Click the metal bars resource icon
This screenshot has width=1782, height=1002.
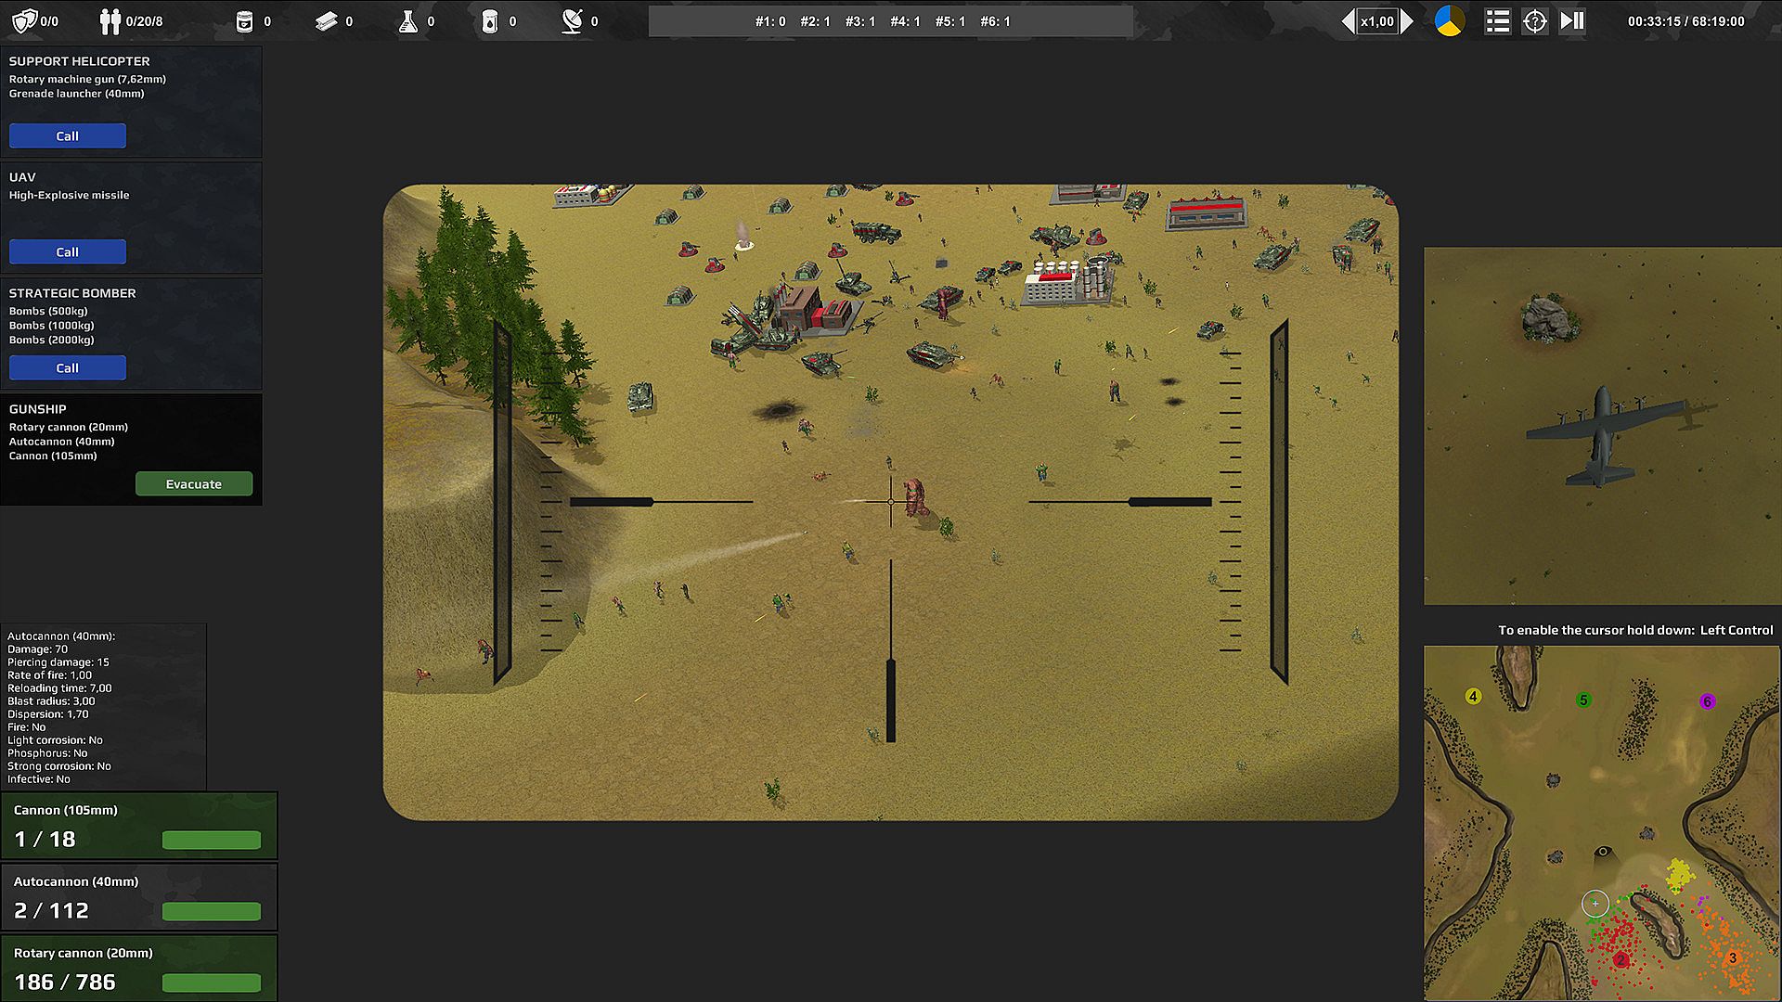(x=326, y=20)
